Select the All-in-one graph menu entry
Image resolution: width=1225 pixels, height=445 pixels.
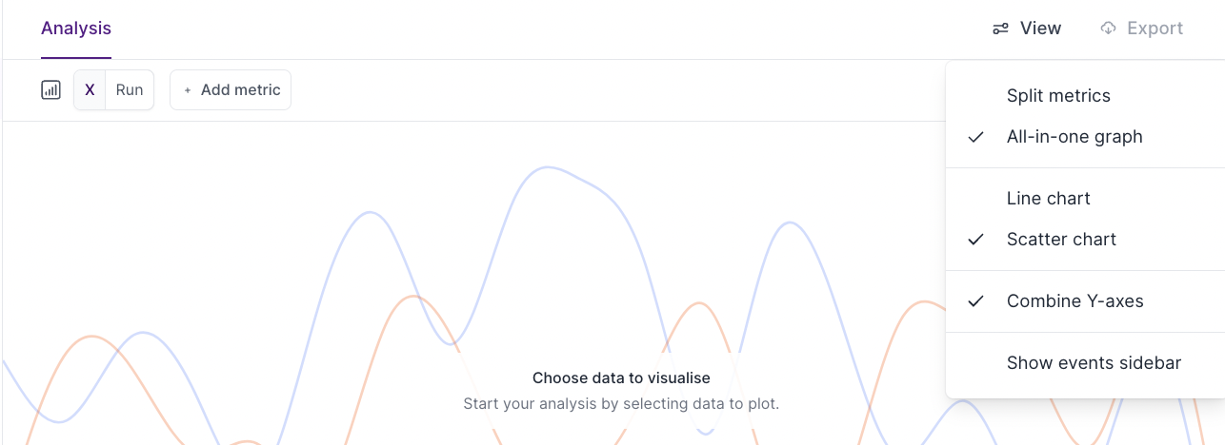pos(1074,137)
